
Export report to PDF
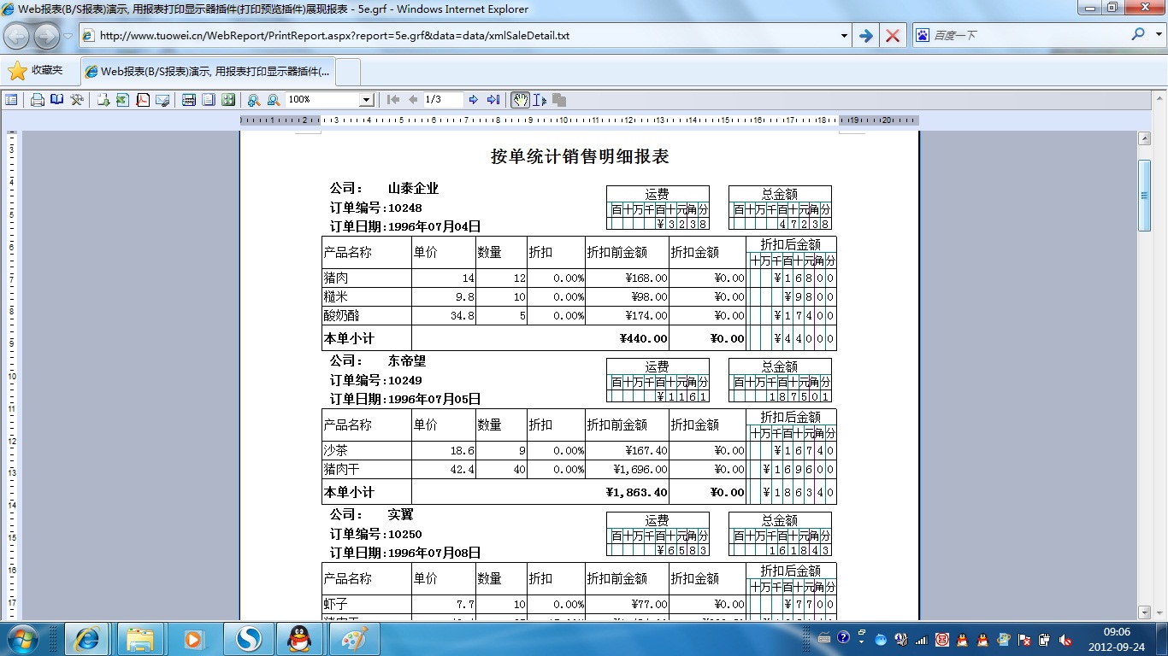142,100
